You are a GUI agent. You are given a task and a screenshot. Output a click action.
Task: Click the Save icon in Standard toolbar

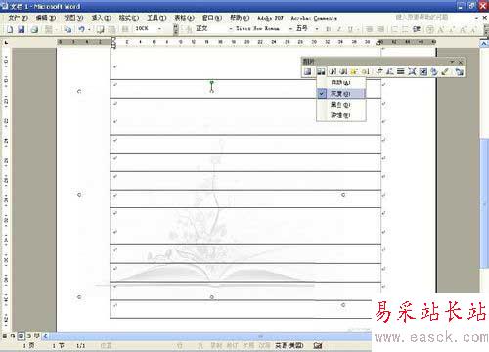click(x=22, y=29)
